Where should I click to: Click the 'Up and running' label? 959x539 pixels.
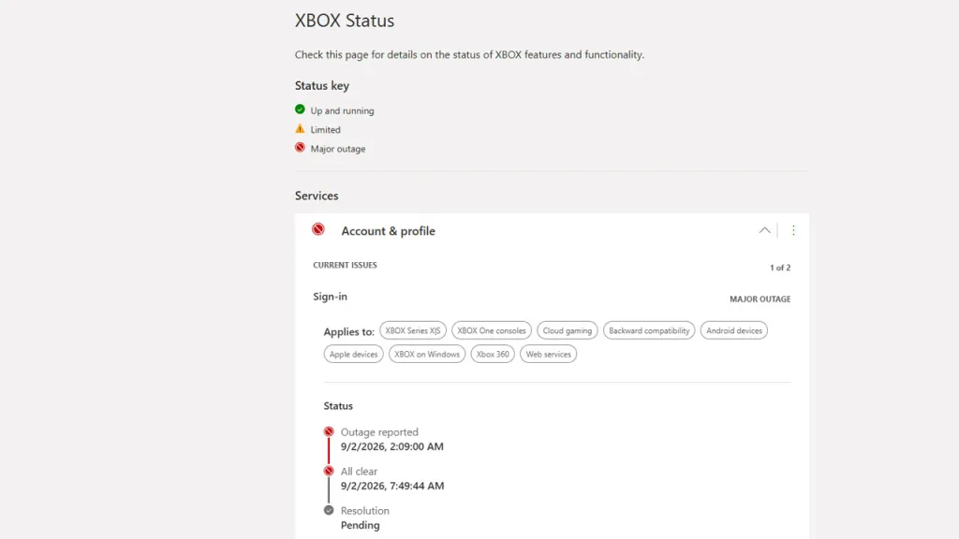click(x=342, y=110)
